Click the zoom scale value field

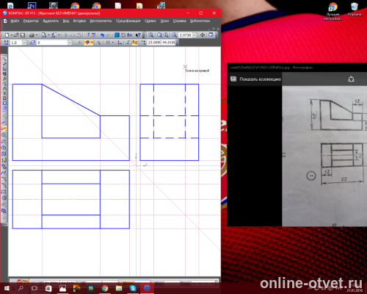point(185,35)
